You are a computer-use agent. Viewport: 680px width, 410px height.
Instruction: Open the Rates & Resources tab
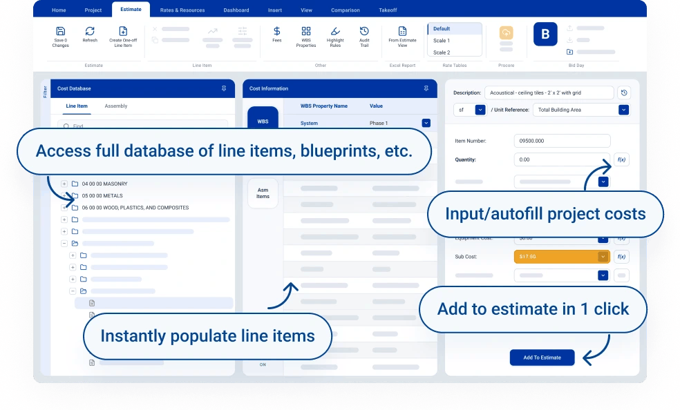[182, 10]
